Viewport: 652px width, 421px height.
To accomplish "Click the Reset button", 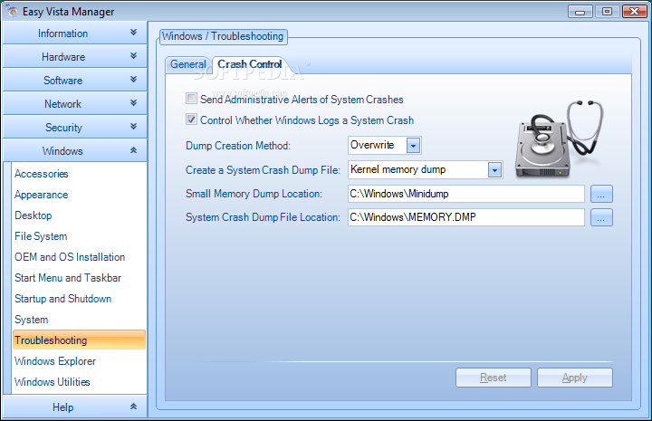I will (494, 378).
